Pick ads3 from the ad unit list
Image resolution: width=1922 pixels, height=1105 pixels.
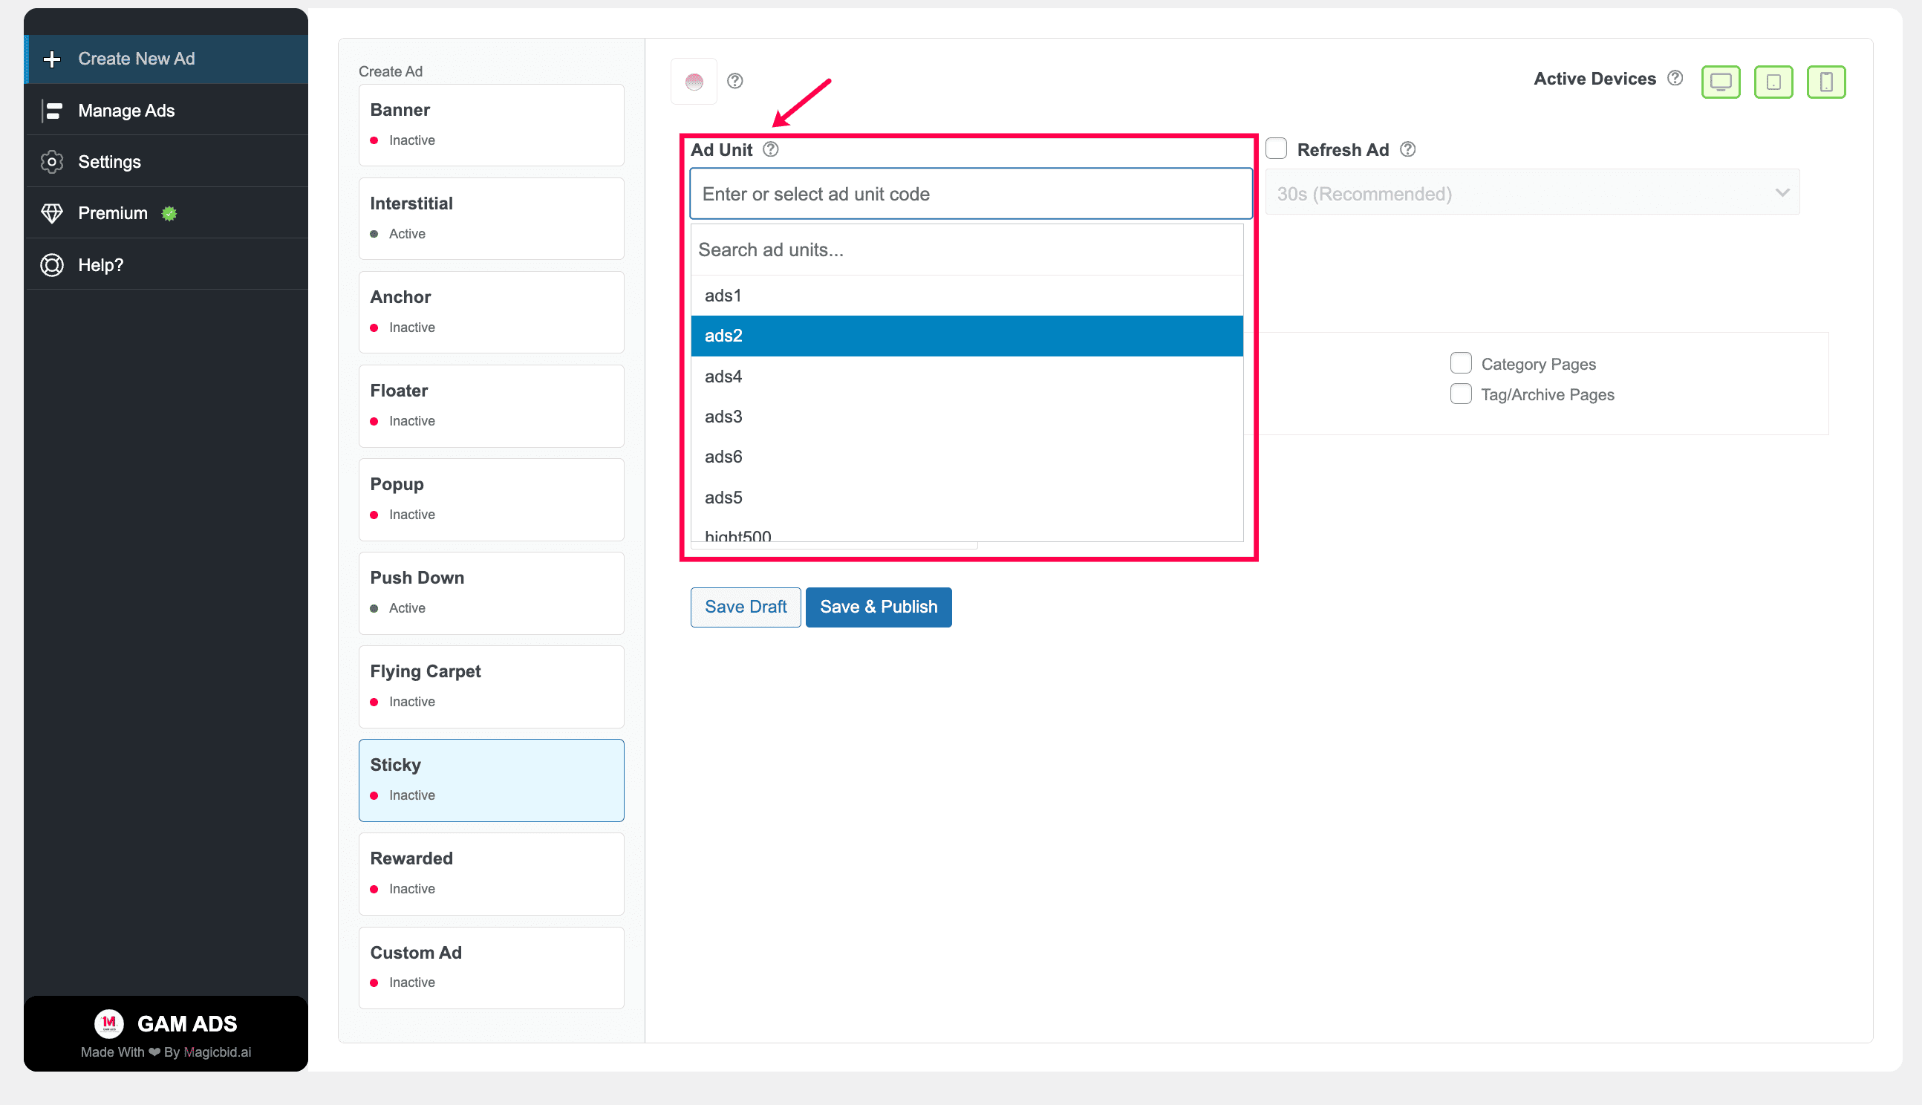(967, 417)
